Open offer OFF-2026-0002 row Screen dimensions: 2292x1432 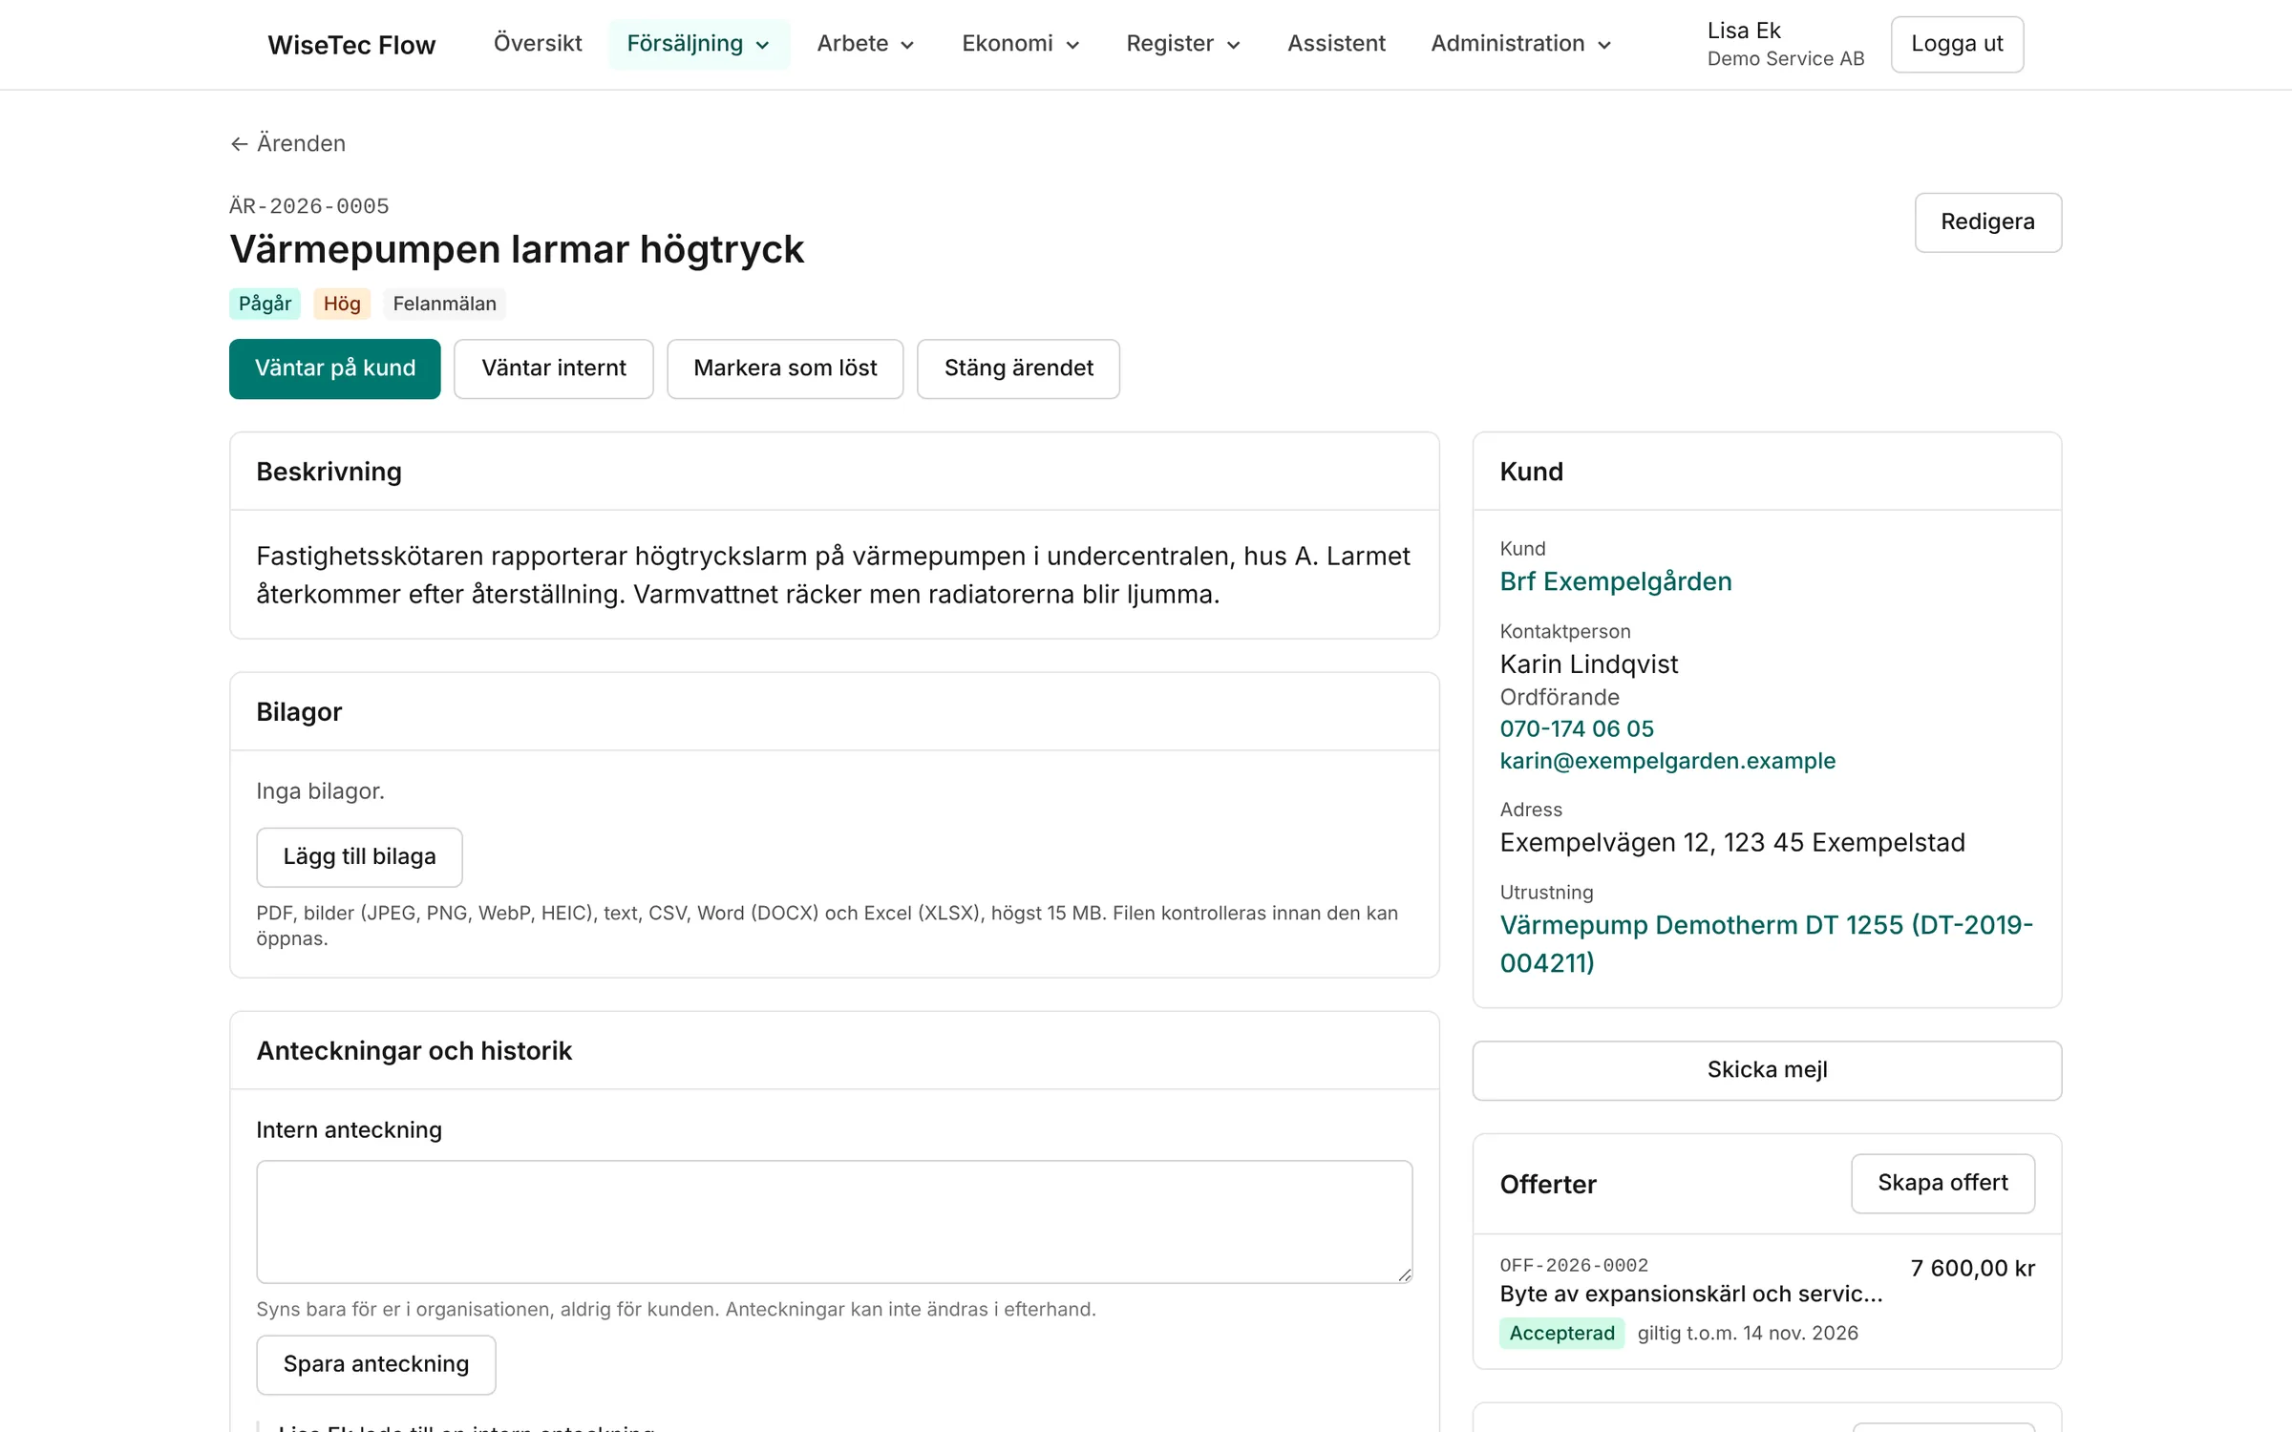pos(1767,1300)
